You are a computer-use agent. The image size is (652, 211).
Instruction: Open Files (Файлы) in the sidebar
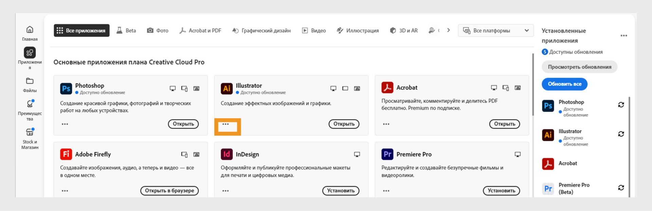point(30,85)
